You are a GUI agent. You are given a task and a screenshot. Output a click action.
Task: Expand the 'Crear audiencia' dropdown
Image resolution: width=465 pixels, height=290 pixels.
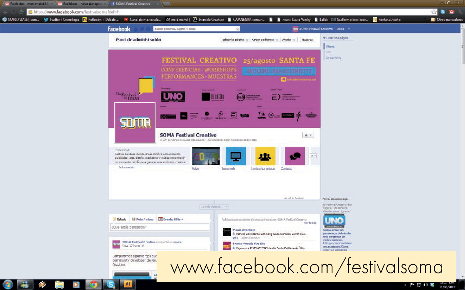tap(265, 40)
